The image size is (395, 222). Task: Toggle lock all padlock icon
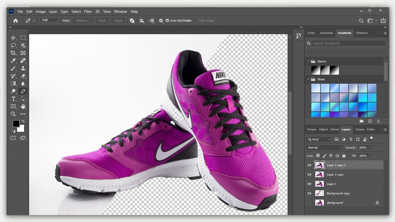coord(344,156)
